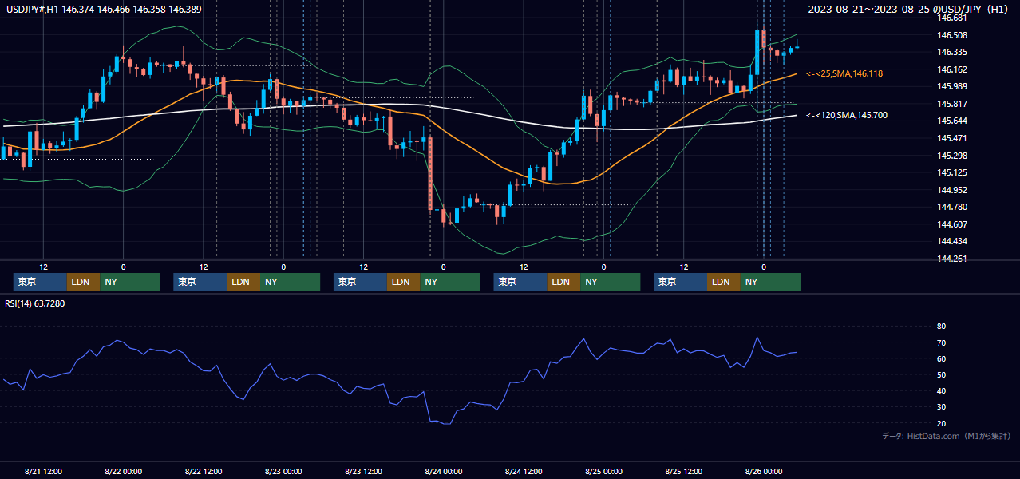This screenshot has width=1020, height=479.
Task: Click the orange 25,SMA,146.118 label
Action: pos(844,73)
